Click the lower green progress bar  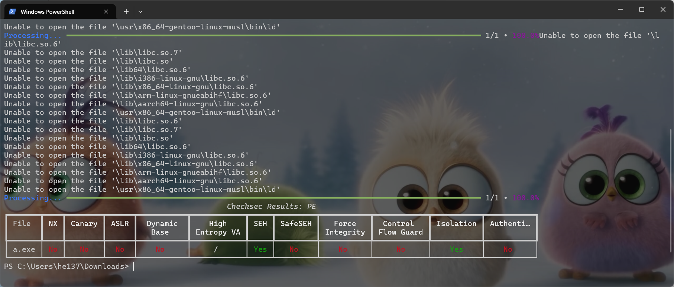coord(273,198)
